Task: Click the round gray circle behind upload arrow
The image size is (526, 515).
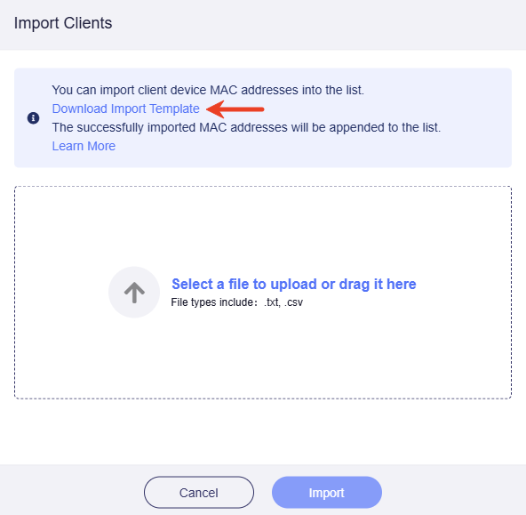Action: point(134,292)
